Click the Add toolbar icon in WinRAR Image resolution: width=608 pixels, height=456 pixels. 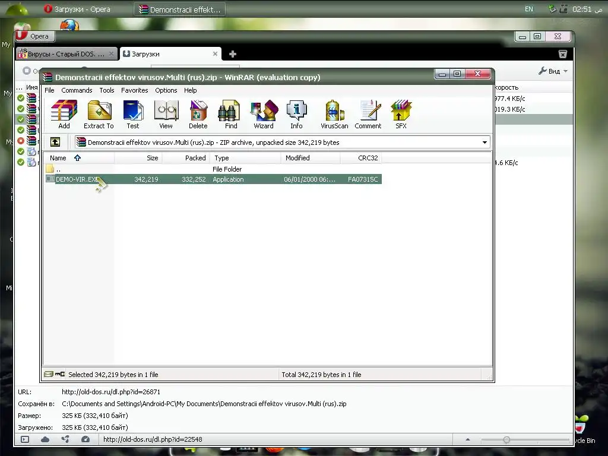point(64,115)
